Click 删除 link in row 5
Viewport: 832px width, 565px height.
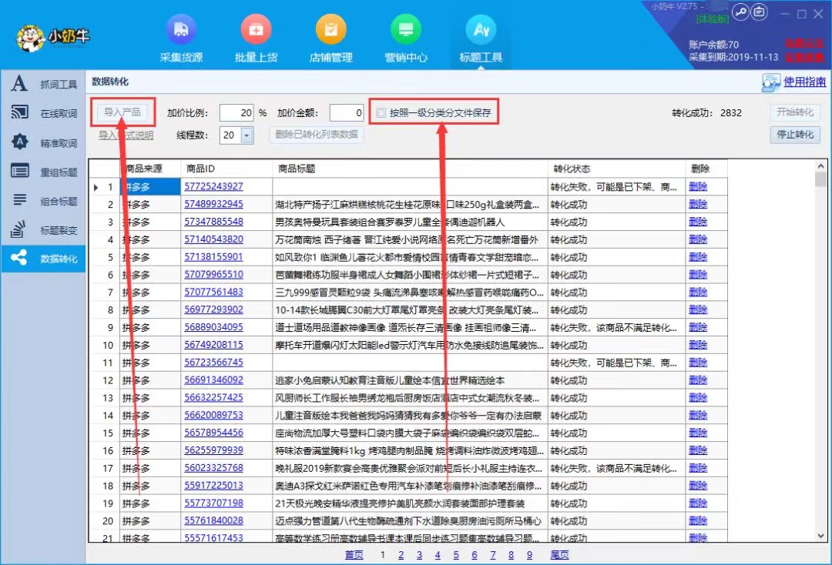pos(698,256)
